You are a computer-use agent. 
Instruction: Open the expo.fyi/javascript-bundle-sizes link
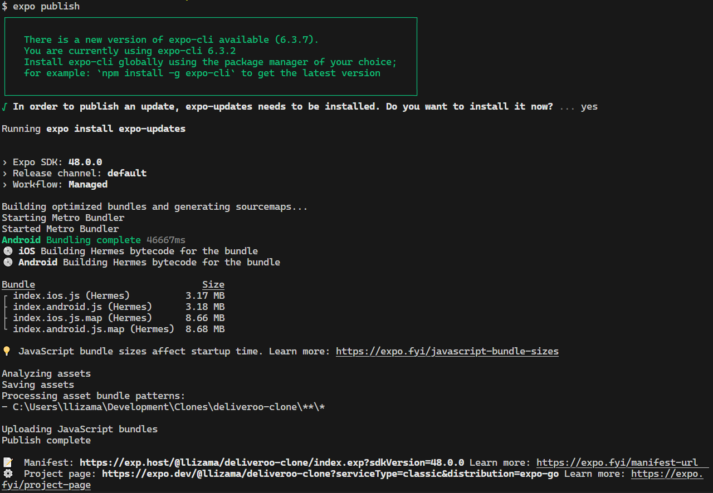(447, 351)
